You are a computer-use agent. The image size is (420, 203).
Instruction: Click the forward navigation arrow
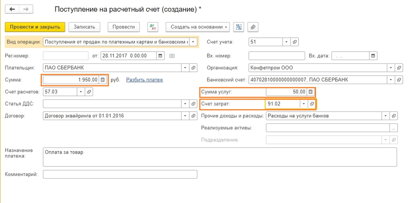pos(26,9)
